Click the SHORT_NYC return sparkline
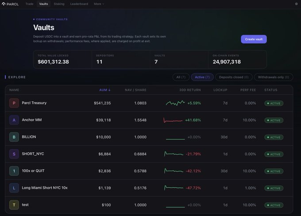Viewport: 301px width, 216px height. pyautogui.click(x=174, y=154)
